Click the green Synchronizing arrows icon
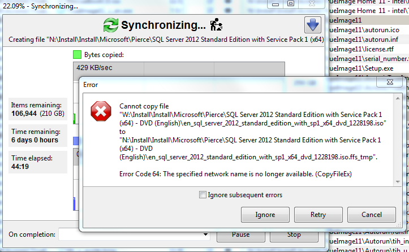 pyautogui.click(x=110, y=25)
